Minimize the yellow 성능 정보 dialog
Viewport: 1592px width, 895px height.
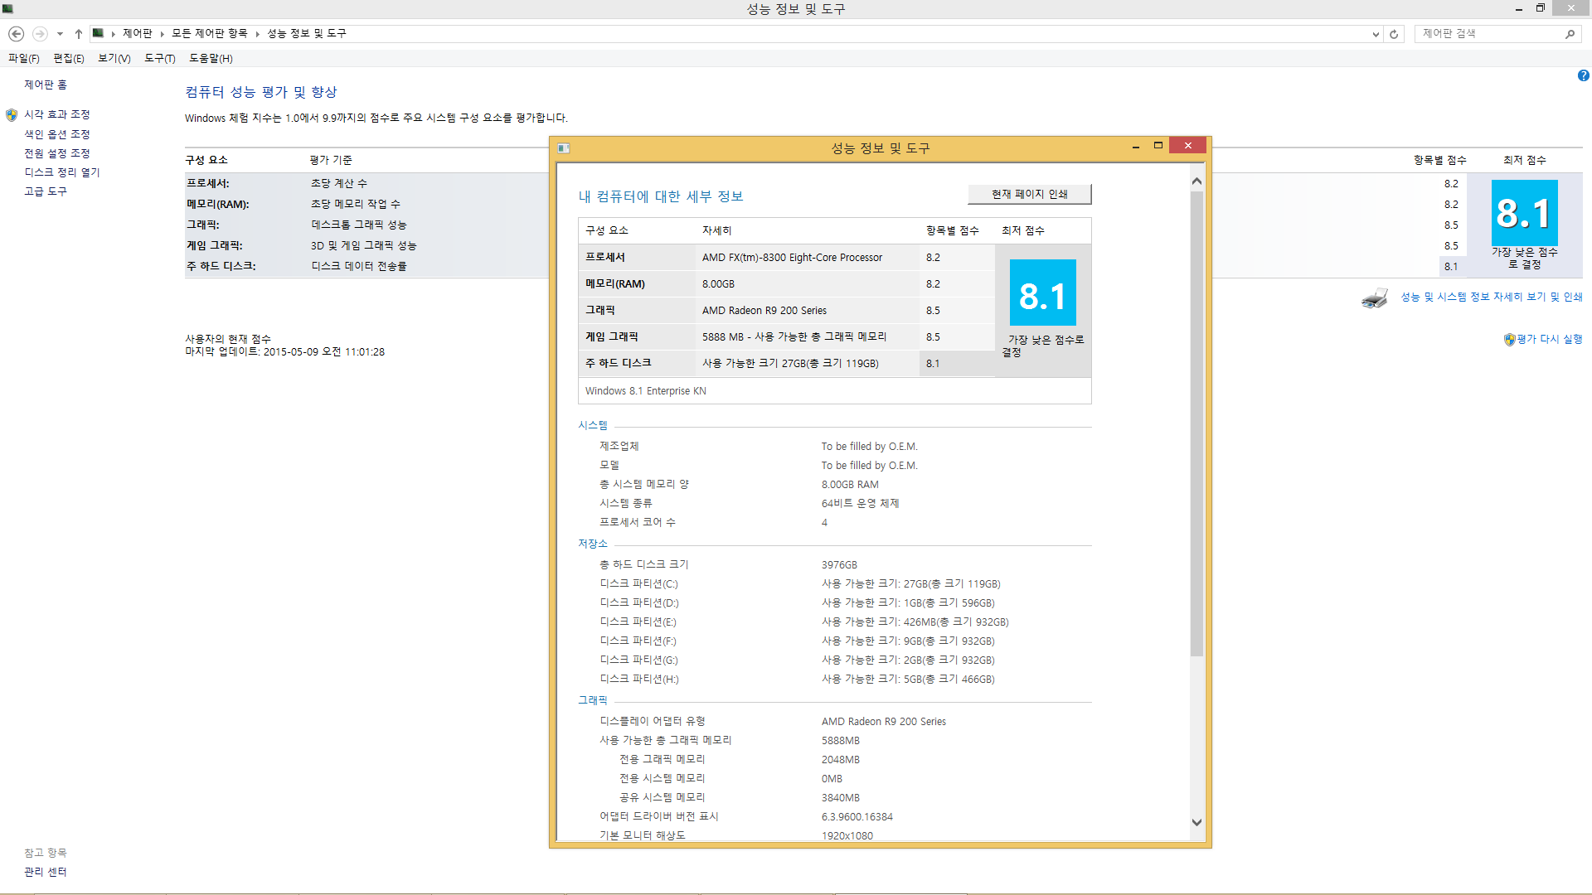click(1136, 147)
